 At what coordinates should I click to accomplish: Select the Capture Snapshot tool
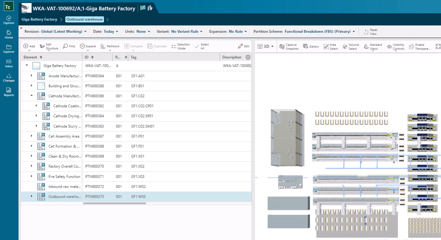click(288, 46)
